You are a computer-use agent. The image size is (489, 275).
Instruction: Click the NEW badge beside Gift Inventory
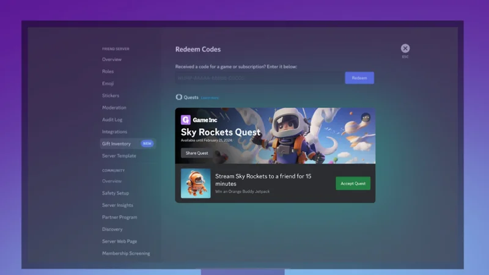click(x=147, y=144)
